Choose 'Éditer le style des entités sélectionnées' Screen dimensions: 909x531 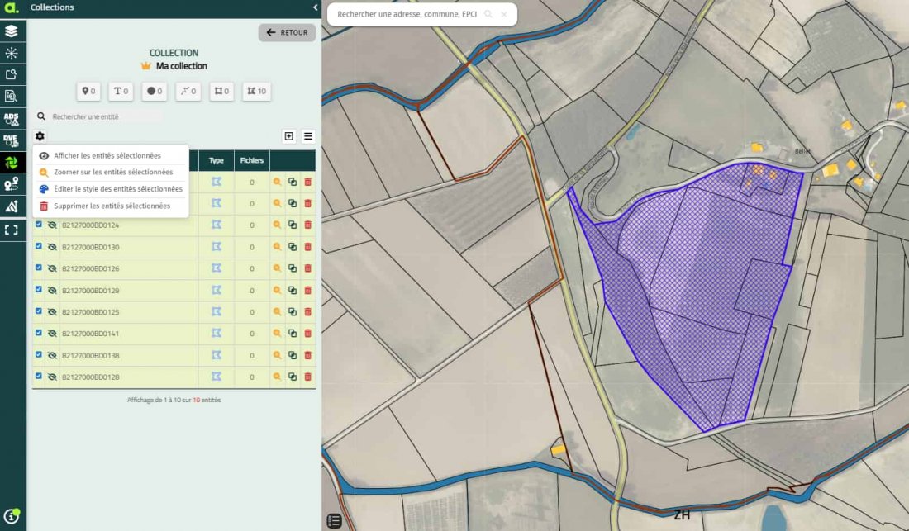[x=117, y=189]
